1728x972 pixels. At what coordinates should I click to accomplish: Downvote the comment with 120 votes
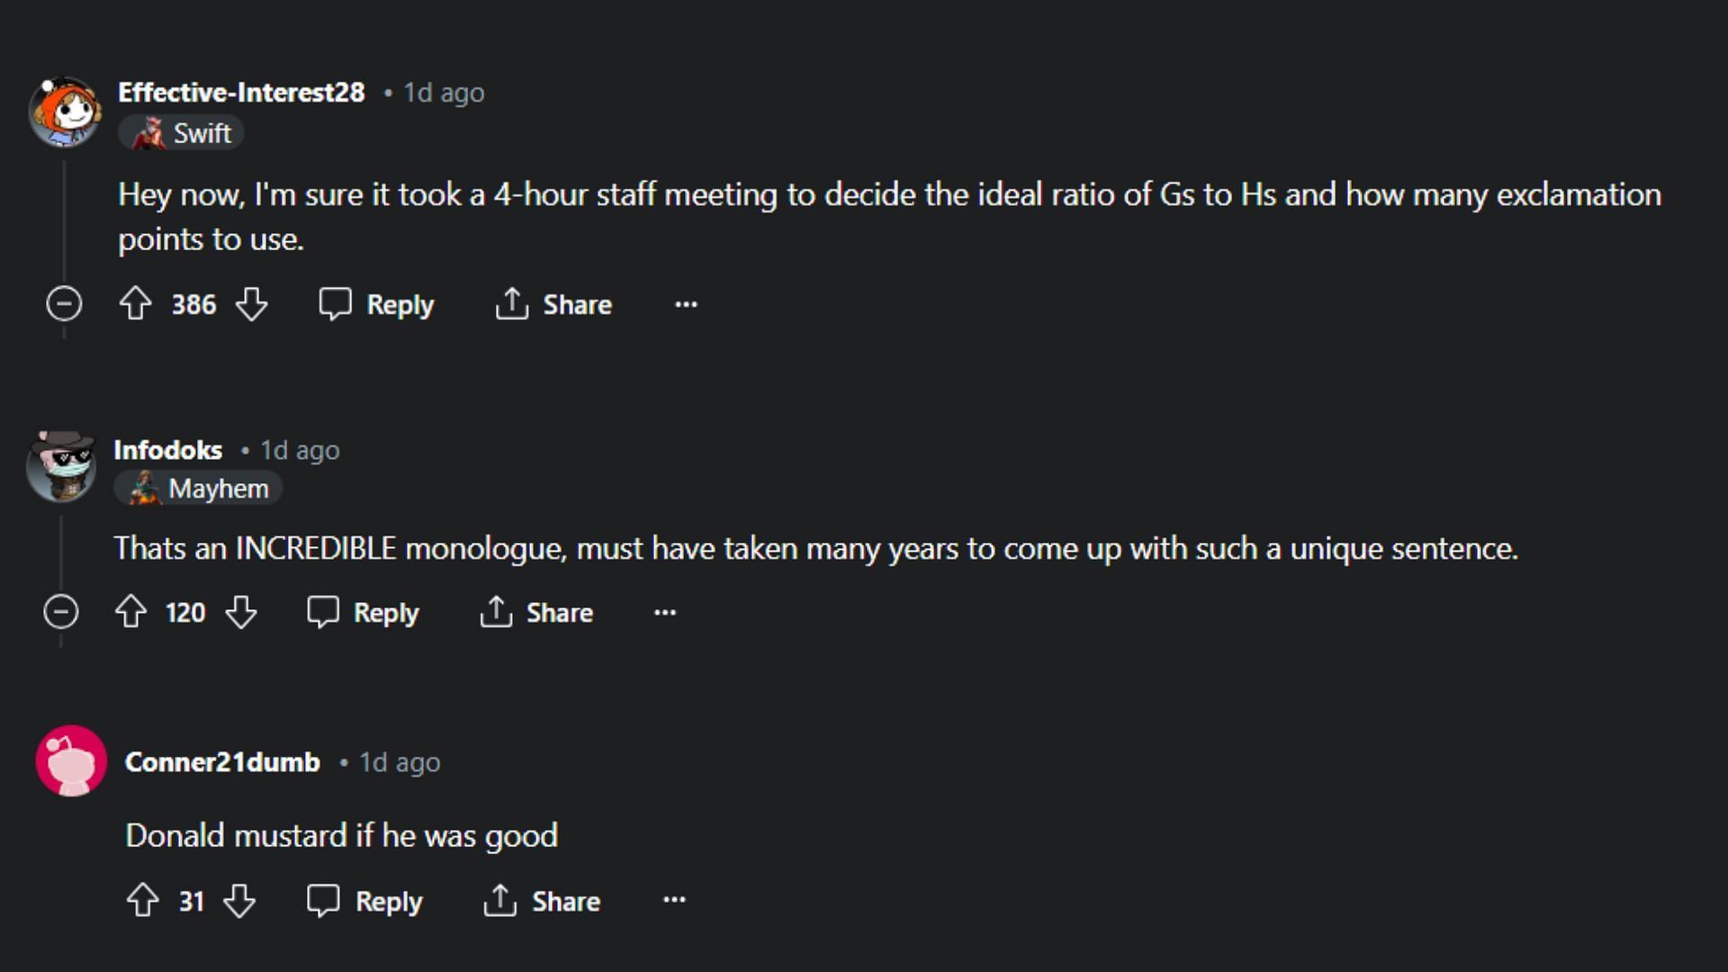241,612
